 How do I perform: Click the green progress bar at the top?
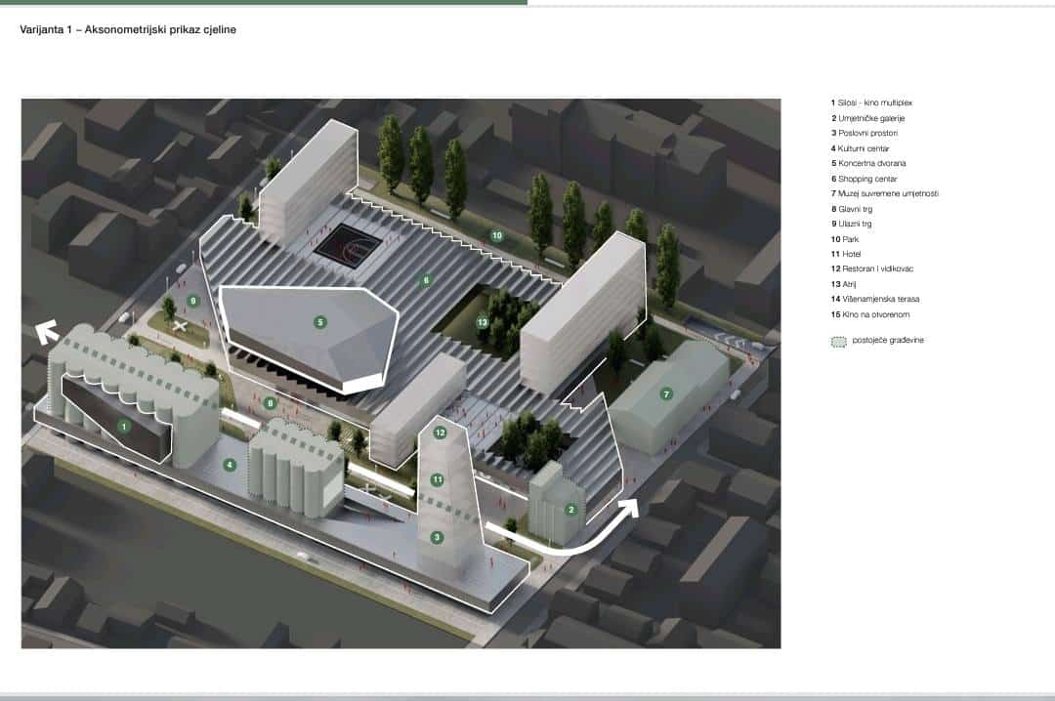[x=264, y=3]
